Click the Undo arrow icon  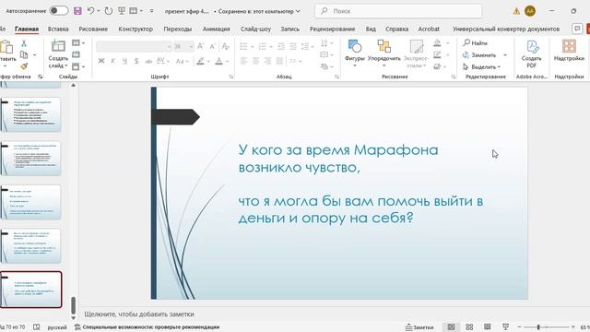pos(90,11)
